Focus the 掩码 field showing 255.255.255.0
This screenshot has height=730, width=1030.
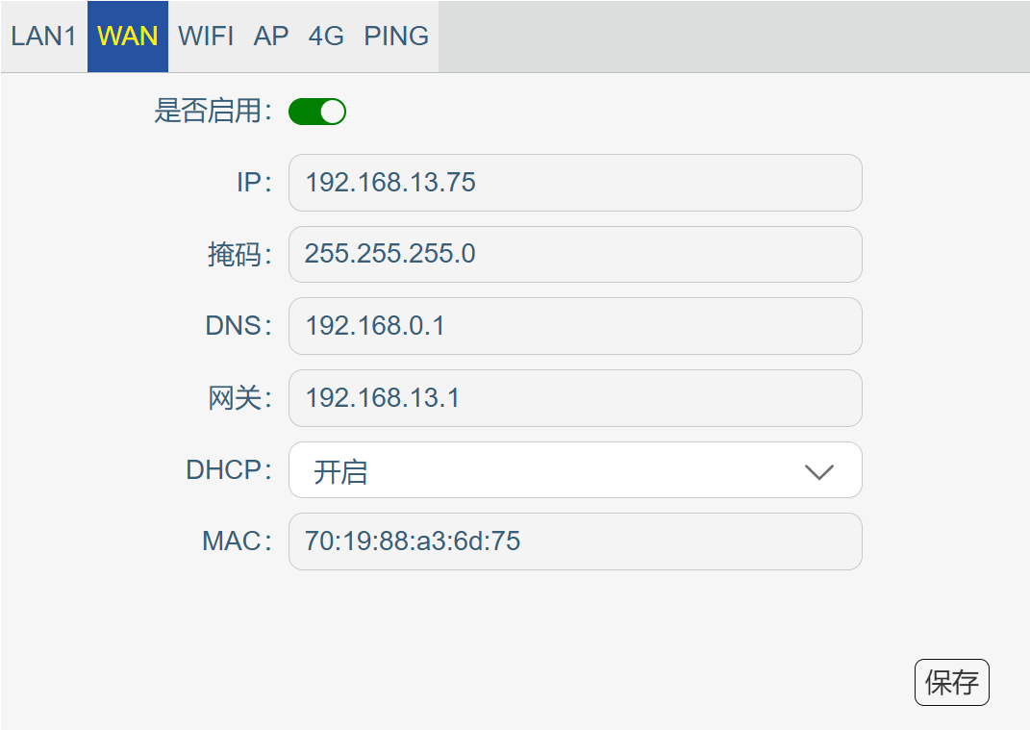coord(575,254)
